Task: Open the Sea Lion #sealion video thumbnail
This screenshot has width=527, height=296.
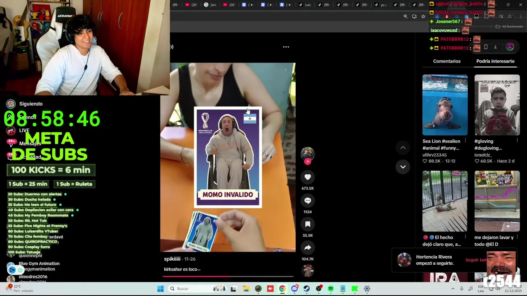Action: [445, 105]
